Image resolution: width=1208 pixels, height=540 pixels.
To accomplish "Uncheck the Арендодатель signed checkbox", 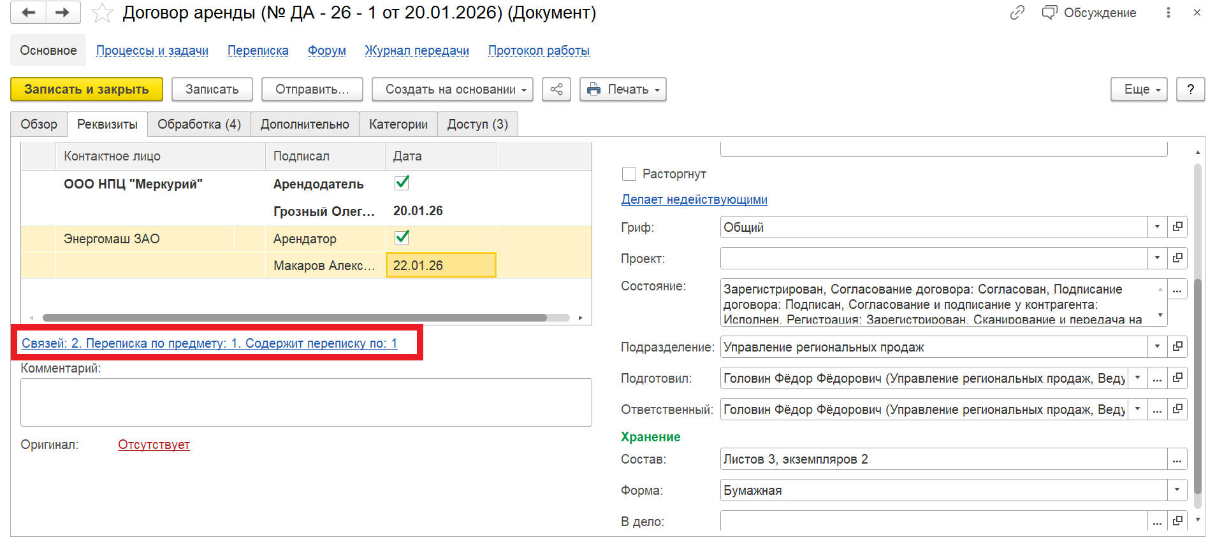I will 402,183.
